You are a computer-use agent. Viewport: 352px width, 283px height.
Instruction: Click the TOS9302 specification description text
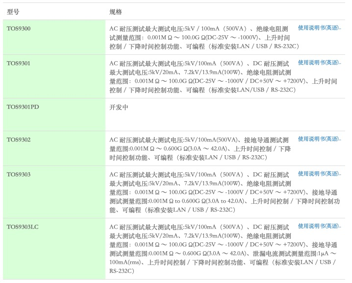pyautogui.click(x=200, y=149)
